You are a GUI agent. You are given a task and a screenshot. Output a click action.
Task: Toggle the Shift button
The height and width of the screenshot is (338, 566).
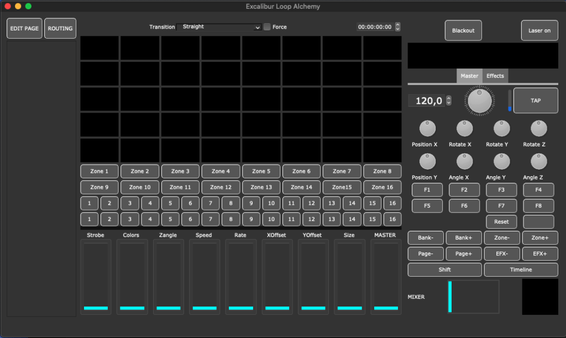[445, 270]
